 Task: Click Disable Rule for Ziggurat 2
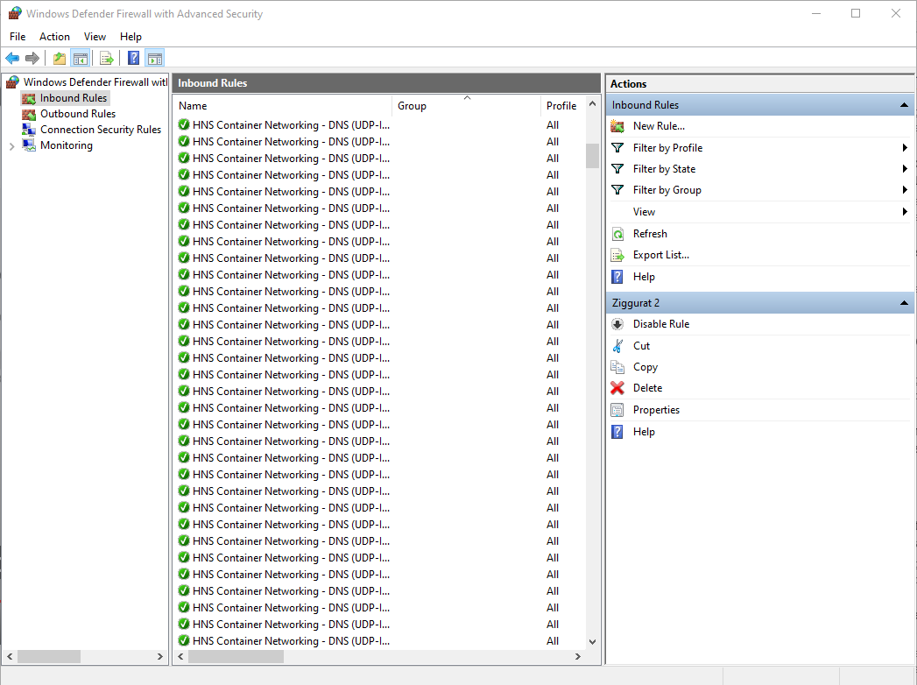pos(660,324)
